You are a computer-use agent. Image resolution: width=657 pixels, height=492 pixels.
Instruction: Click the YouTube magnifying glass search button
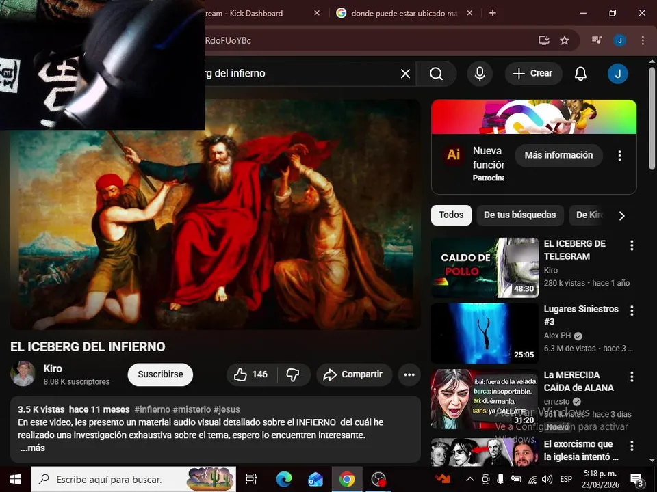point(436,74)
